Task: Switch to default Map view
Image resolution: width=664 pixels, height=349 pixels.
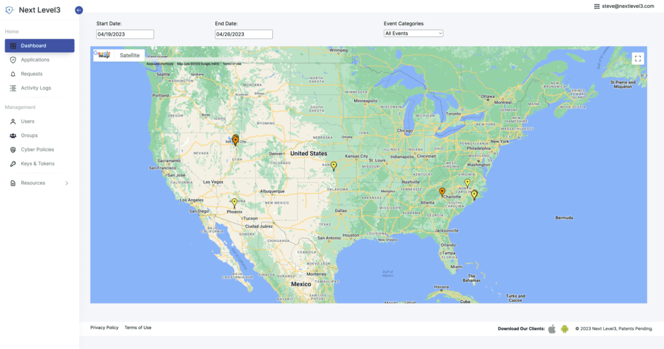Action: (x=104, y=56)
